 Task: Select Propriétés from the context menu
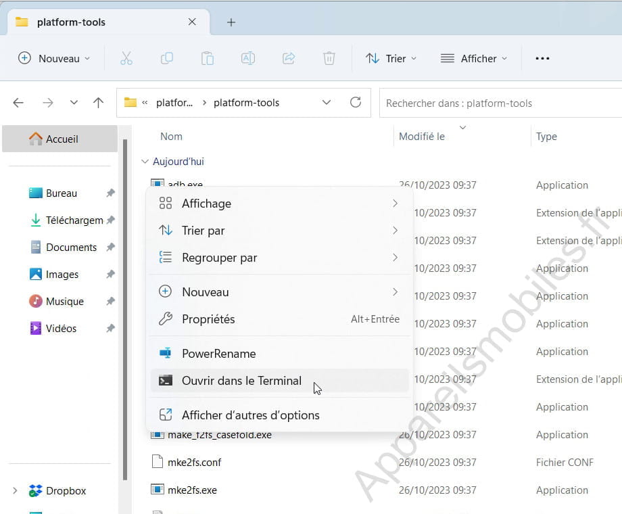(x=279, y=319)
